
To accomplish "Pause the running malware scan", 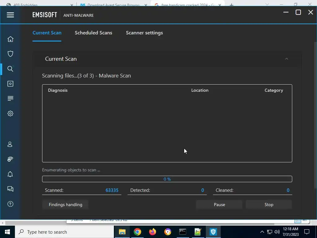I will tap(219, 205).
